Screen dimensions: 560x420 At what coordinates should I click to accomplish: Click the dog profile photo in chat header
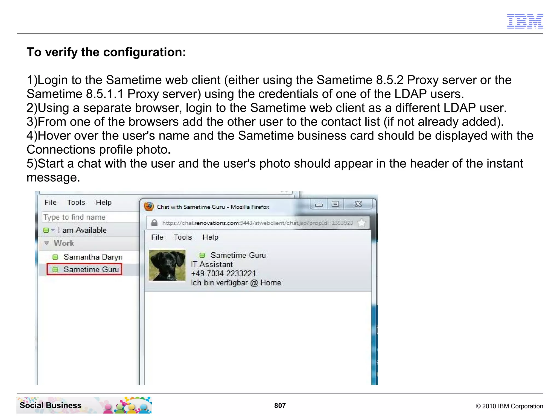tap(167, 265)
